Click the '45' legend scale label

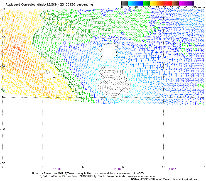coord(186,8)
